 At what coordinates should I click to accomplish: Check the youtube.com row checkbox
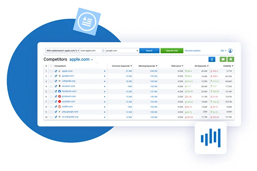click(51, 102)
